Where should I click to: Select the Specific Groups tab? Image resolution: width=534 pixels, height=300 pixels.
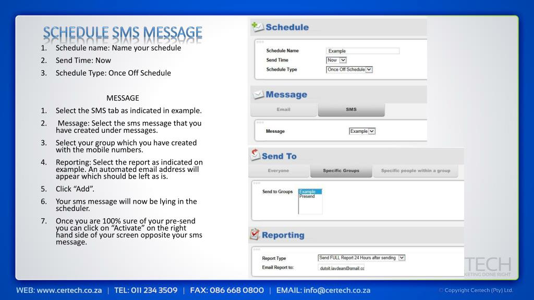(x=341, y=171)
